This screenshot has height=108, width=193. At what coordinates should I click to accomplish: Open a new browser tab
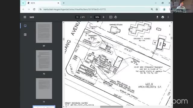pos(64,3)
